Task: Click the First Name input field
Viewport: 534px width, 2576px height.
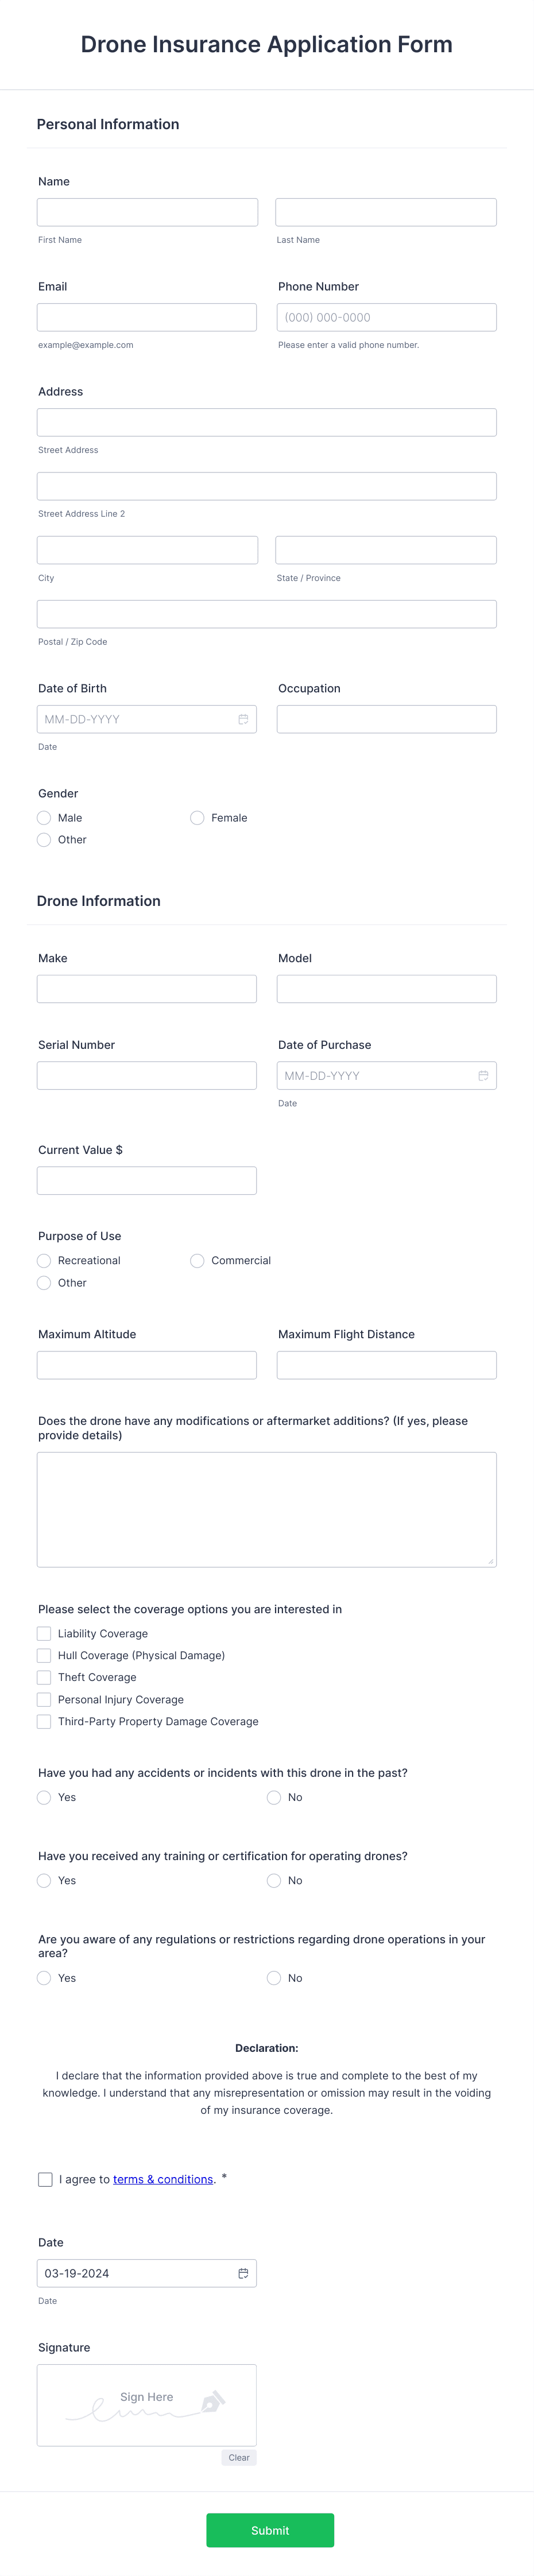Action: [x=146, y=211]
